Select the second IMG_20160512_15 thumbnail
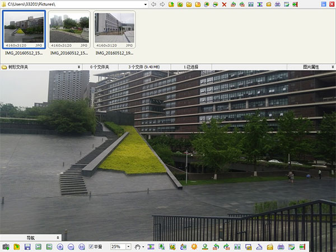Screen dimensions: 336x252 [69, 30]
